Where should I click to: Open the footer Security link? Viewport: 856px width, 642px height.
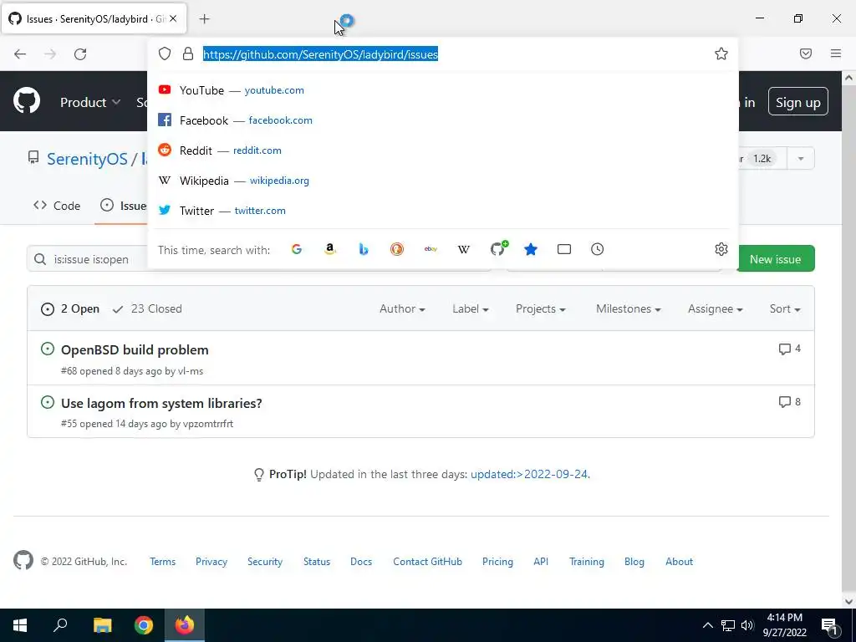(265, 562)
